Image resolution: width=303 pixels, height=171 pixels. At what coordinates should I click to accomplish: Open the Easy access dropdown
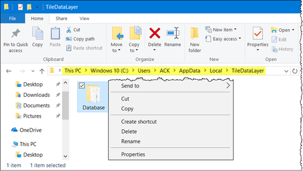pyautogui.click(x=223, y=39)
